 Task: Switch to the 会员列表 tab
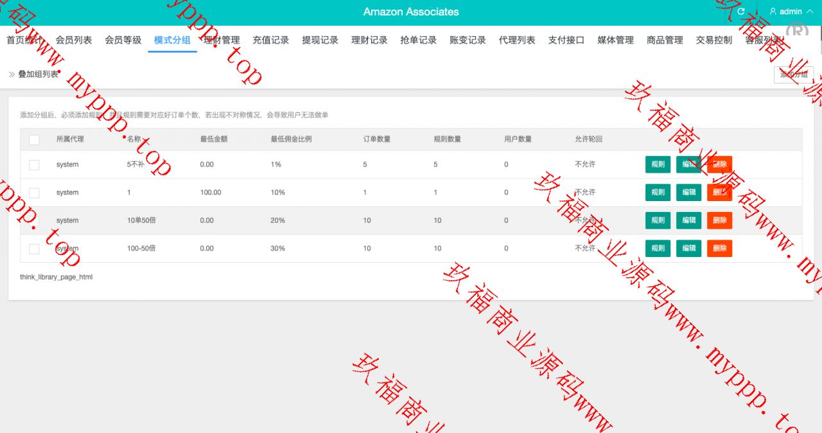74,40
